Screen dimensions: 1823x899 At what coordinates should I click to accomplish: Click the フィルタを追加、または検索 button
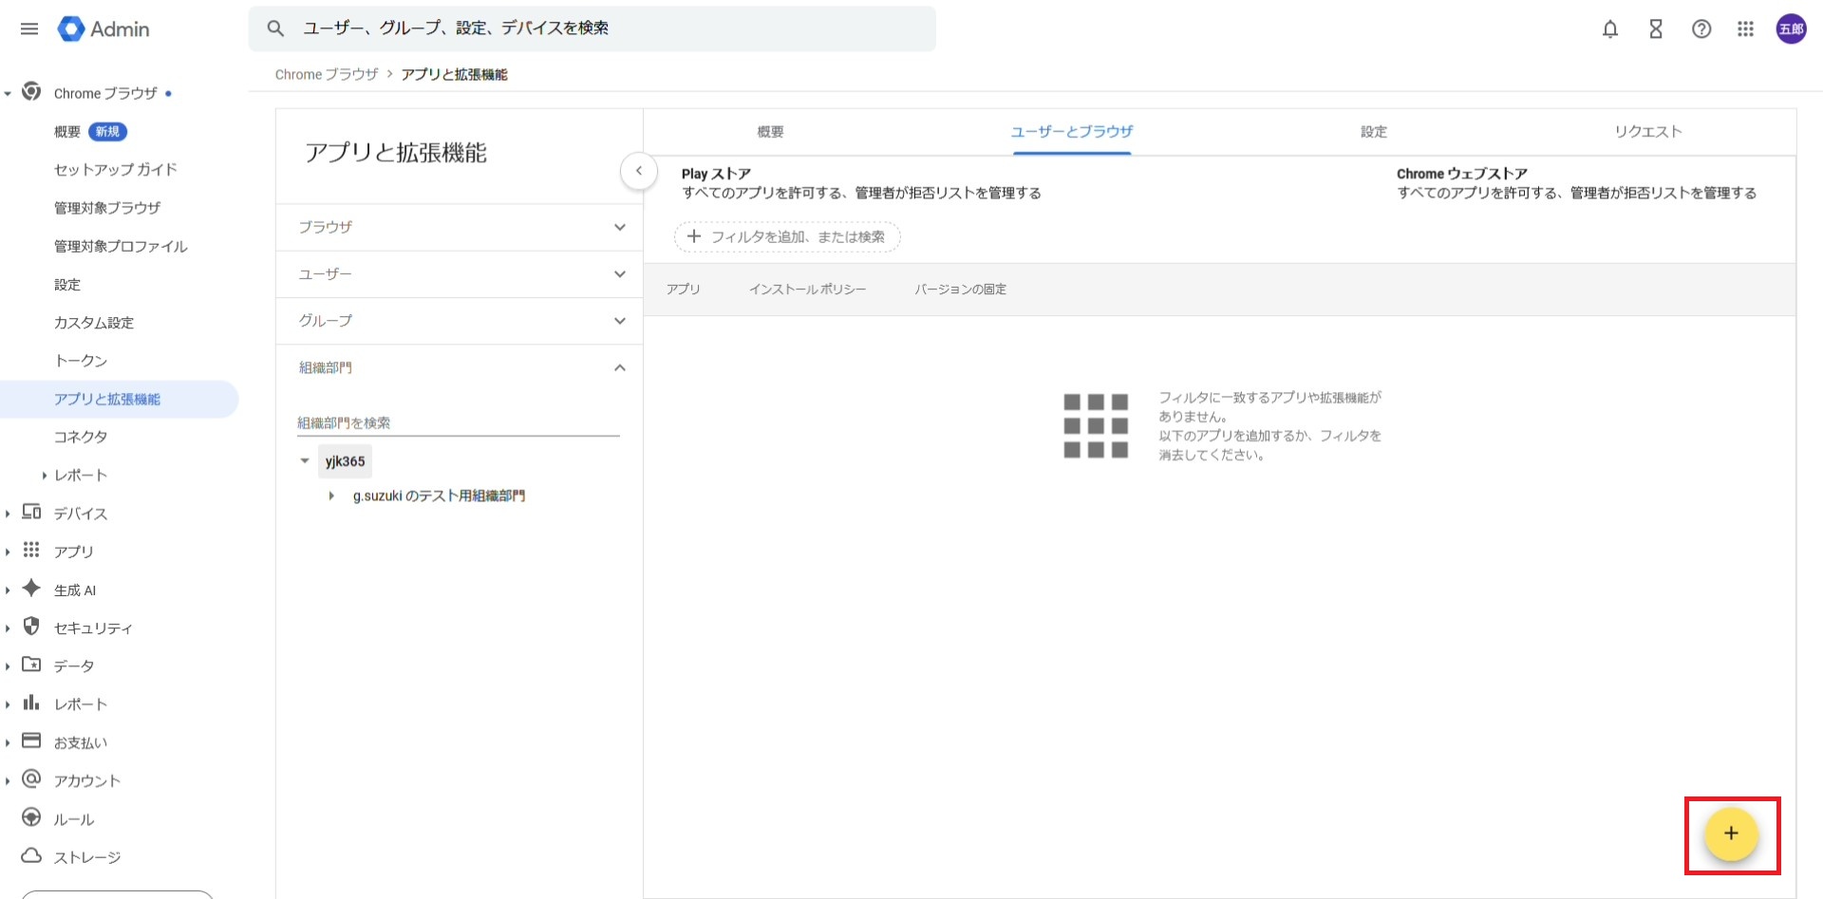point(787,237)
